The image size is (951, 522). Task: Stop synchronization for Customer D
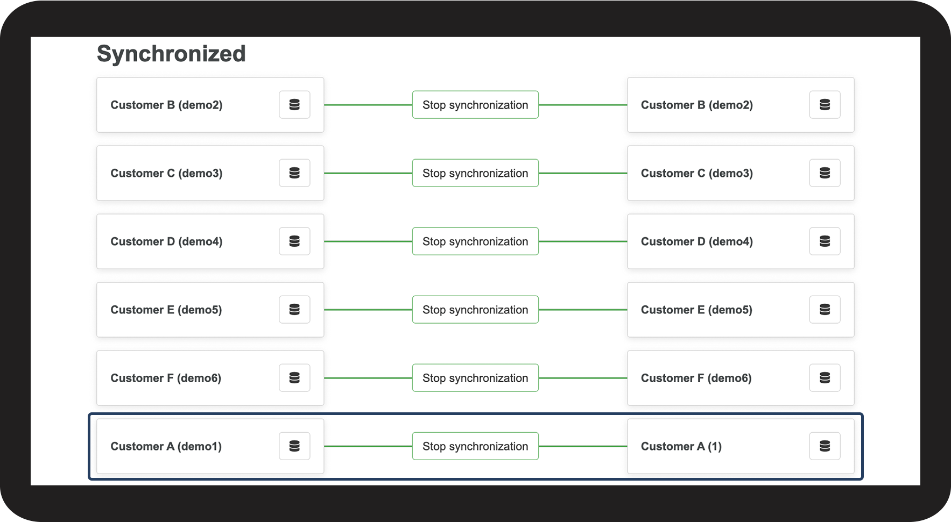tap(475, 241)
